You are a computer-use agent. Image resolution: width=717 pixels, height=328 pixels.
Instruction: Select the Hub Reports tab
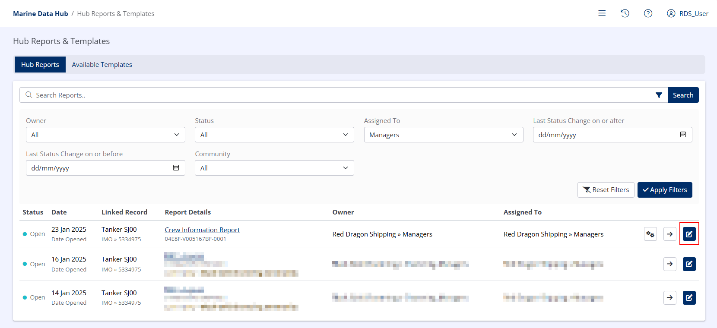[40, 64]
